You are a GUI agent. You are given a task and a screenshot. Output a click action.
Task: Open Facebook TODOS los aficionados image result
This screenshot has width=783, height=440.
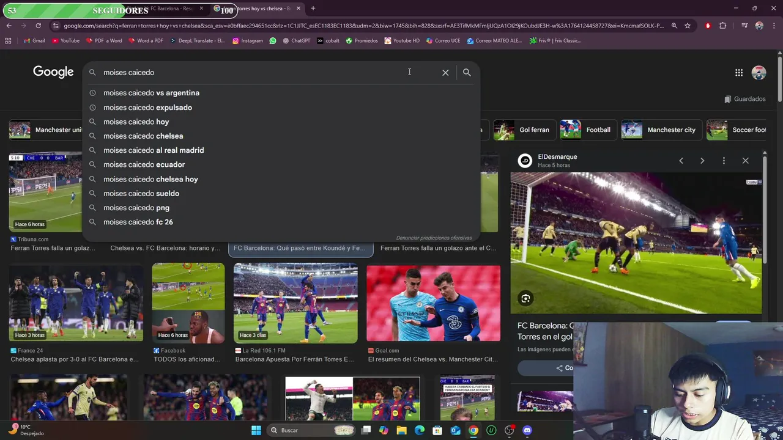pos(188,303)
